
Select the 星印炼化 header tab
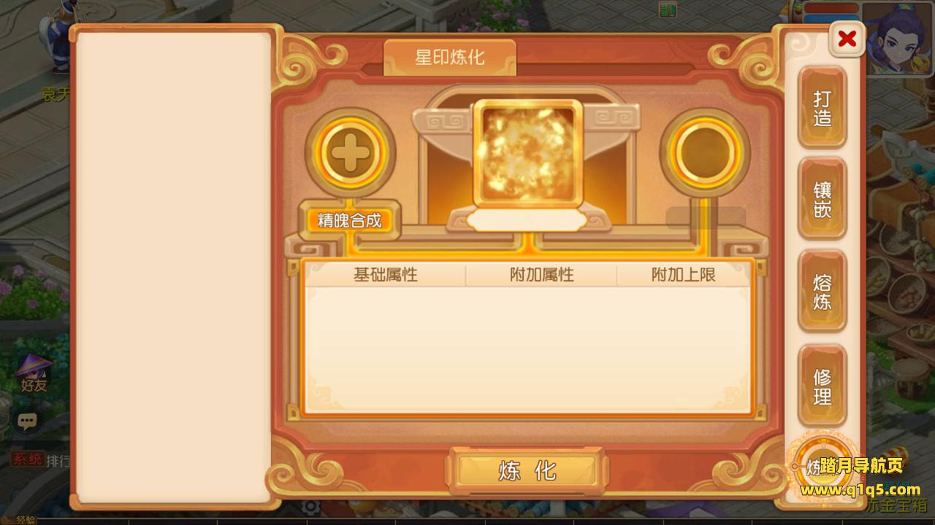450,57
